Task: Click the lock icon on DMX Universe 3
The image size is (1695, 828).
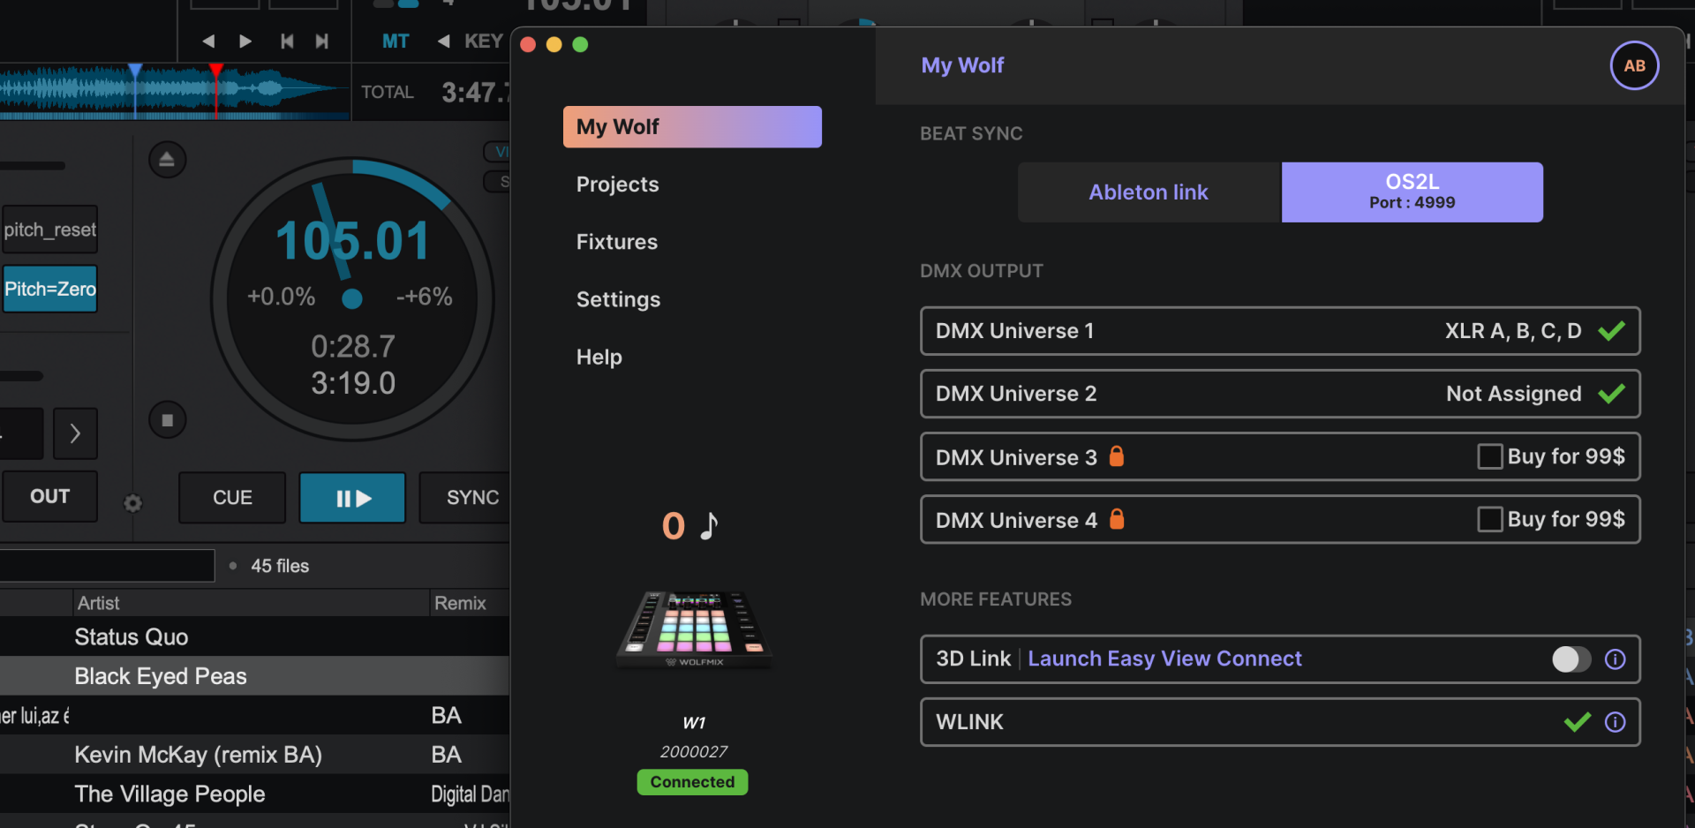Action: [x=1117, y=455]
